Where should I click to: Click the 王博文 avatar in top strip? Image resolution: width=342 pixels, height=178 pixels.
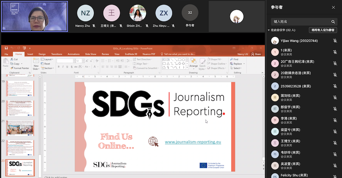[x=112, y=13]
